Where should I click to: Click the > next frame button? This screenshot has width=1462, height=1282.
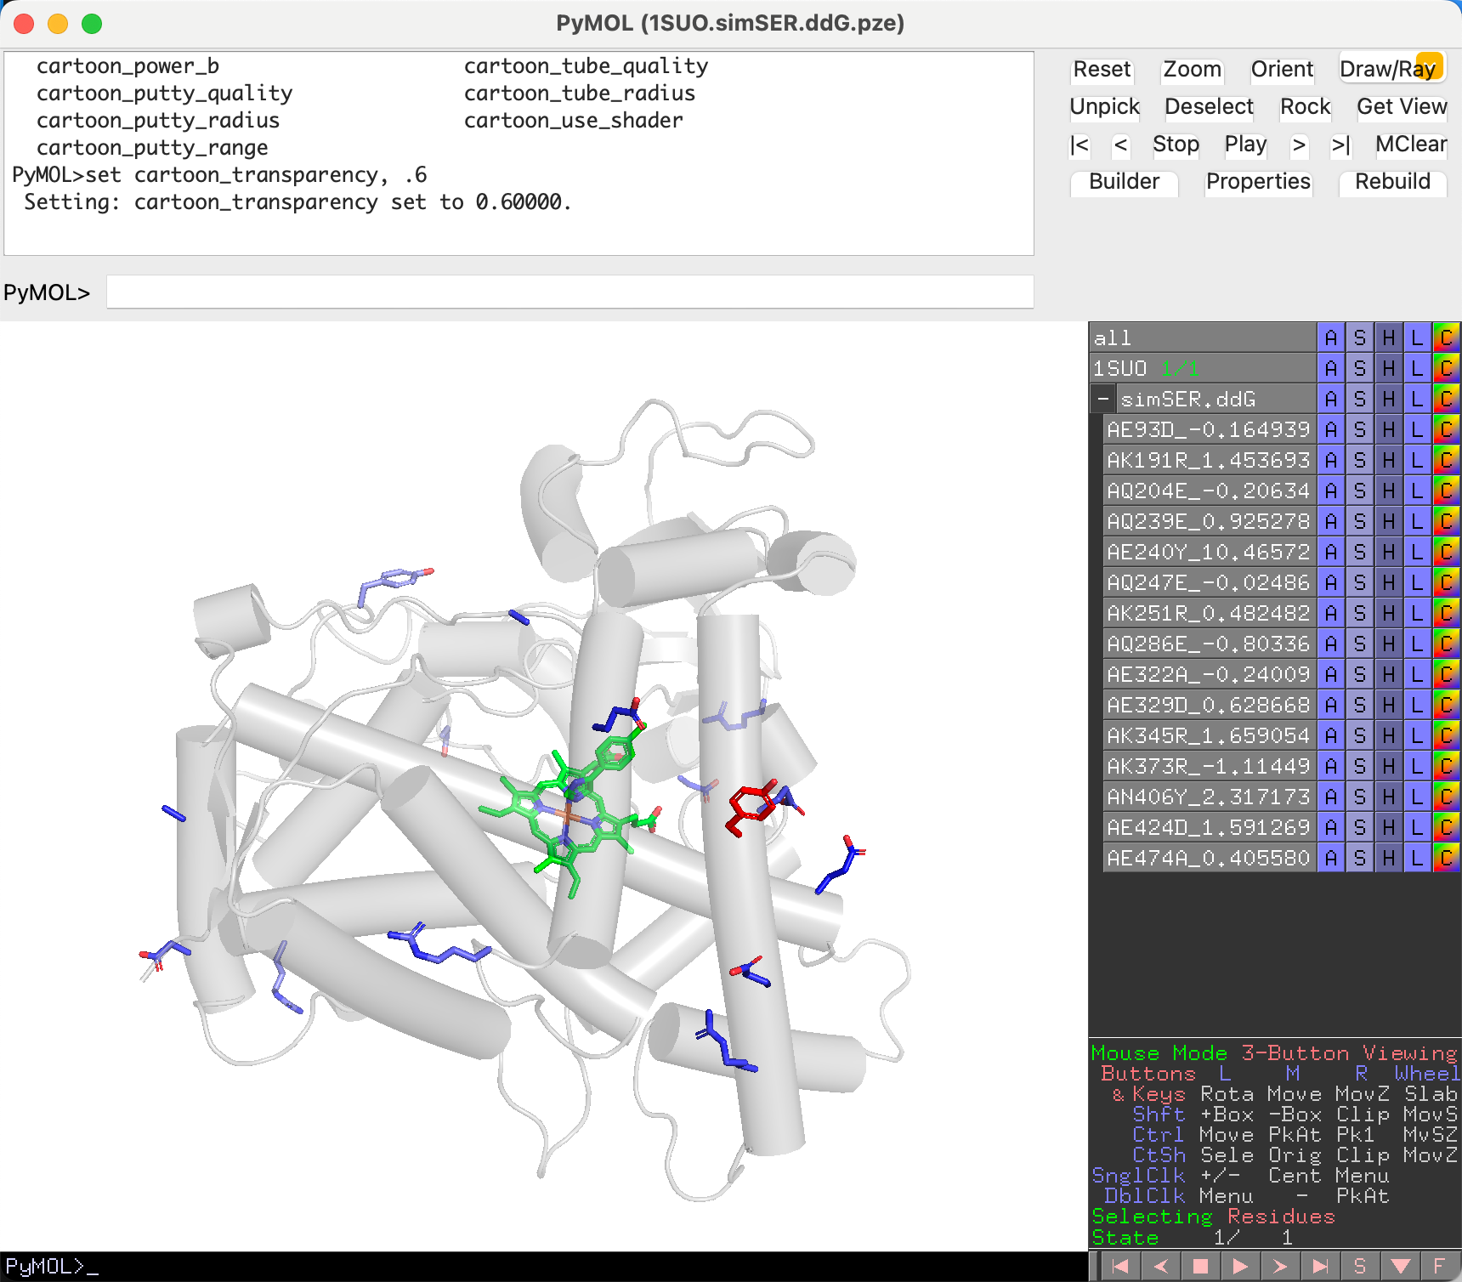(1299, 145)
